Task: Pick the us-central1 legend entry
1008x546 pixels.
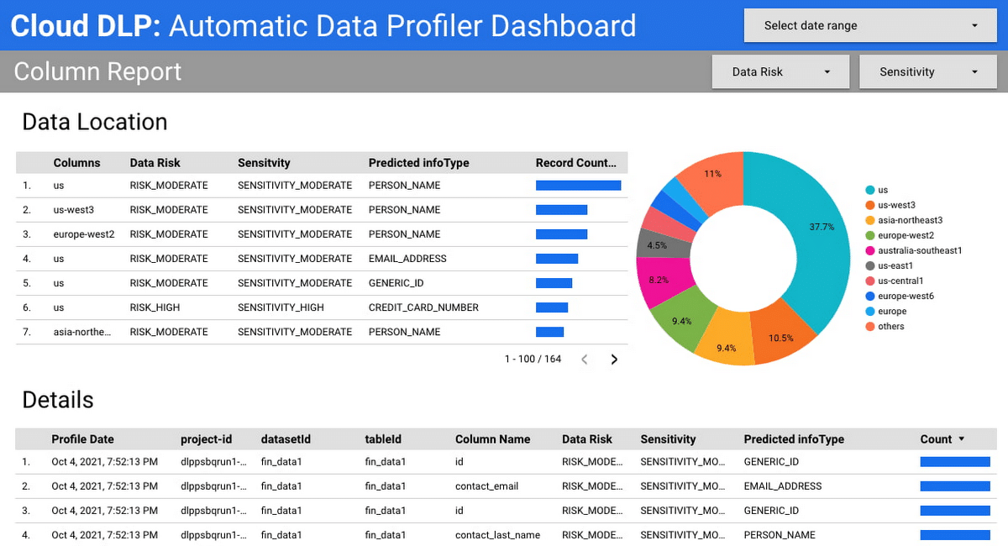Action: pos(895,281)
